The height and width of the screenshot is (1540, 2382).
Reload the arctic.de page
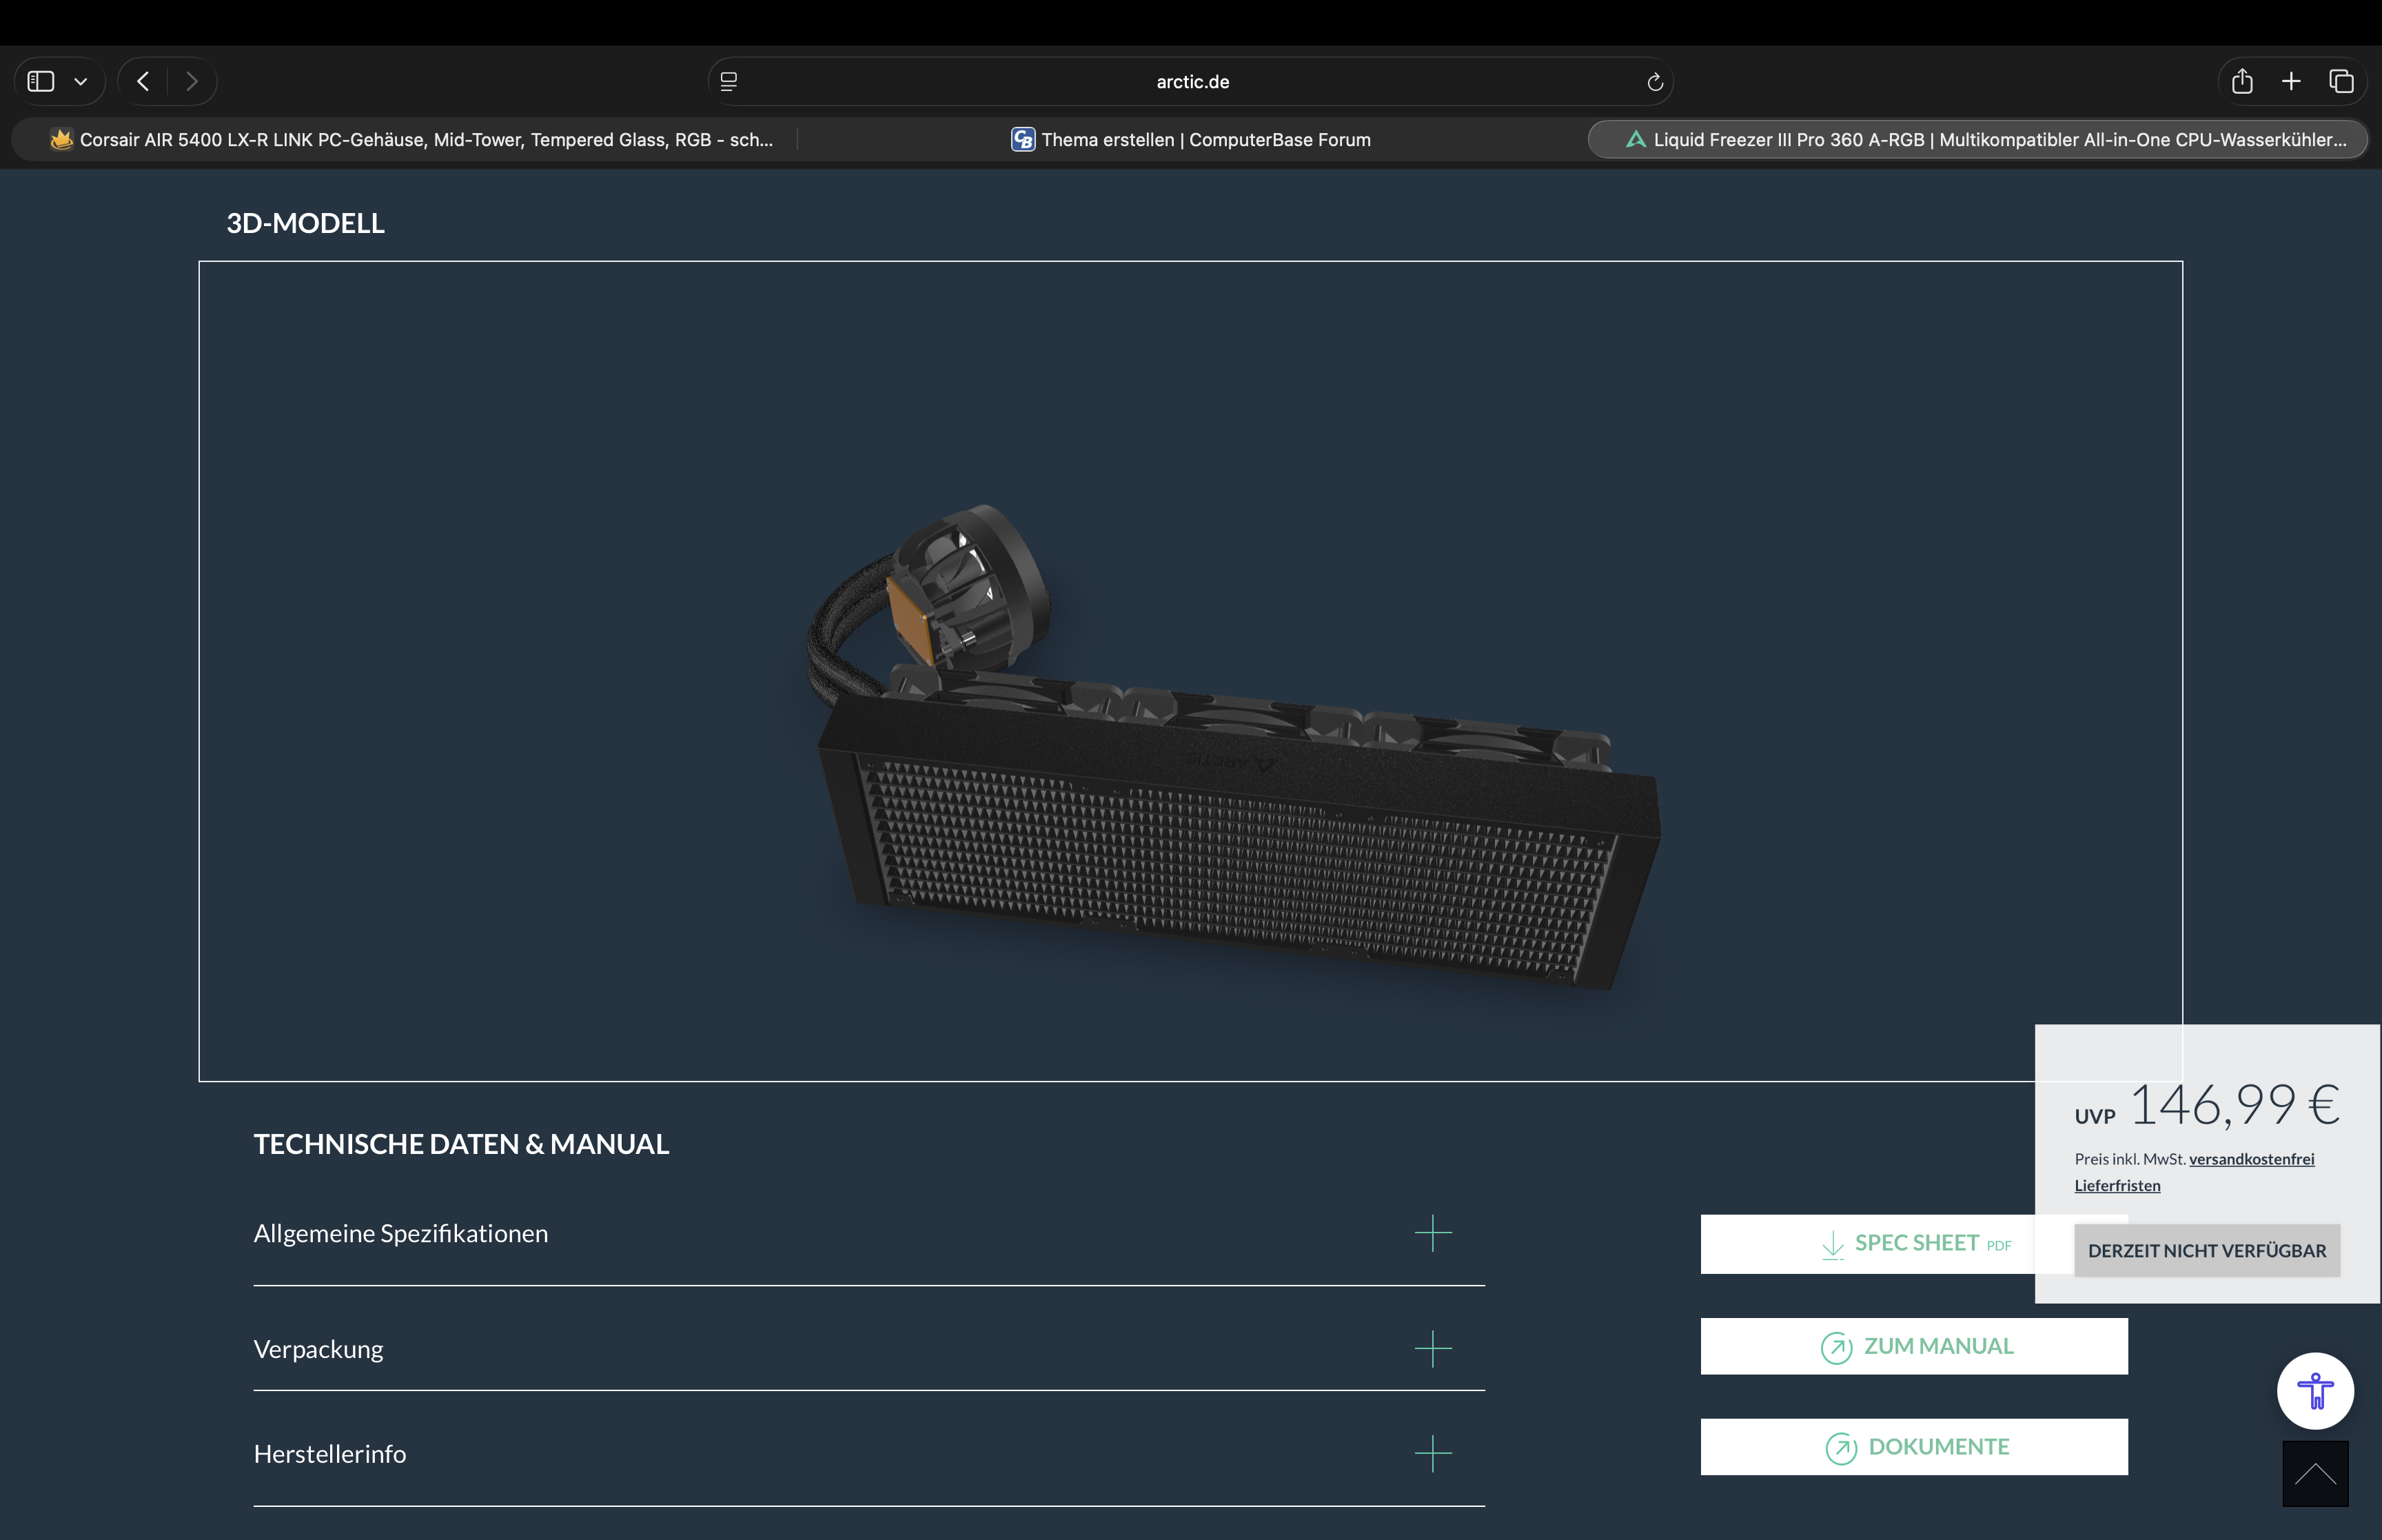click(x=1654, y=82)
